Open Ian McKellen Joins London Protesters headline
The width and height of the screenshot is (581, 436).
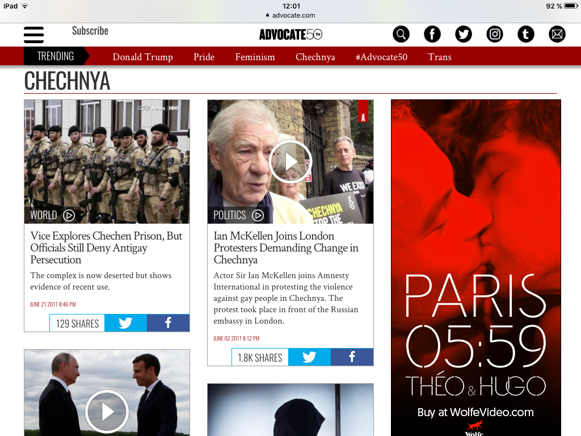(286, 248)
